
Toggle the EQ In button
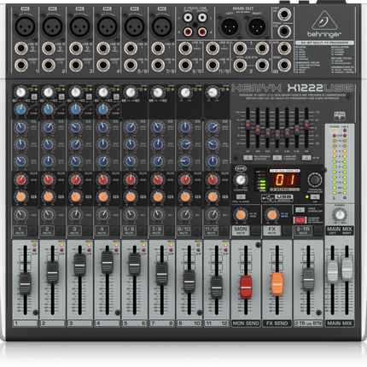tap(306, 158)
